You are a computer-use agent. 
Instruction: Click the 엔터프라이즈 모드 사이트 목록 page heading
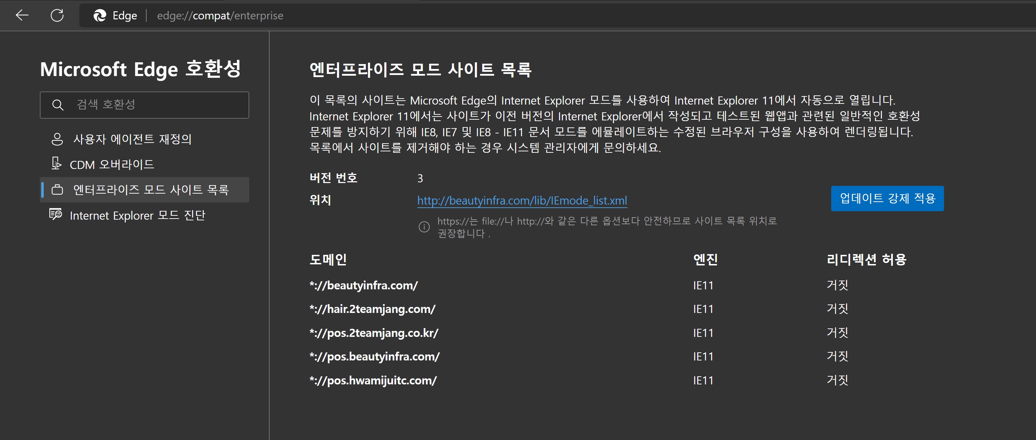(420, 69)
